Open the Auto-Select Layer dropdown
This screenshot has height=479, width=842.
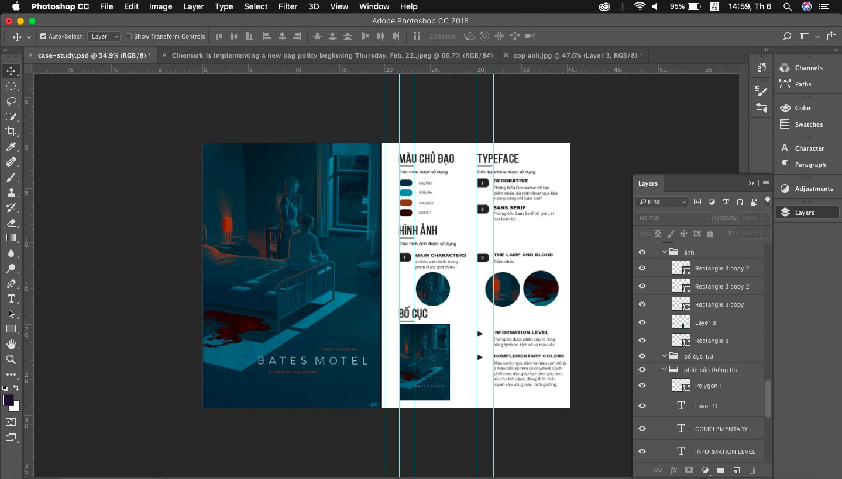(x=104, y=36)
